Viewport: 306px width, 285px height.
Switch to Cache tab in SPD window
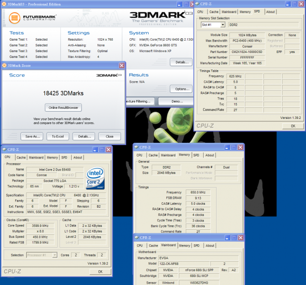coord(214,12)
